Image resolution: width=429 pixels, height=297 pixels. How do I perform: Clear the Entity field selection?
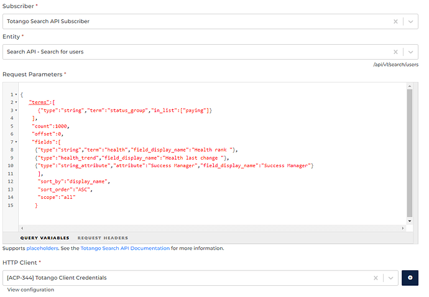(395, 52)
